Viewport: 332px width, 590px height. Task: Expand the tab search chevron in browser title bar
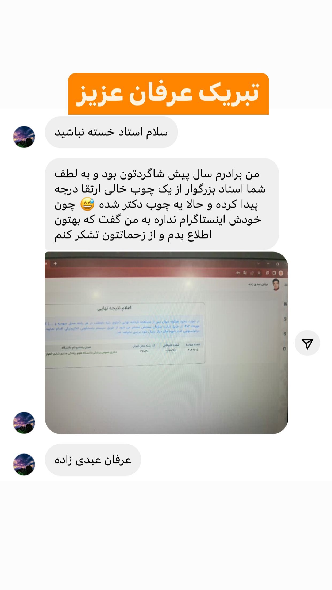(258, 264)
